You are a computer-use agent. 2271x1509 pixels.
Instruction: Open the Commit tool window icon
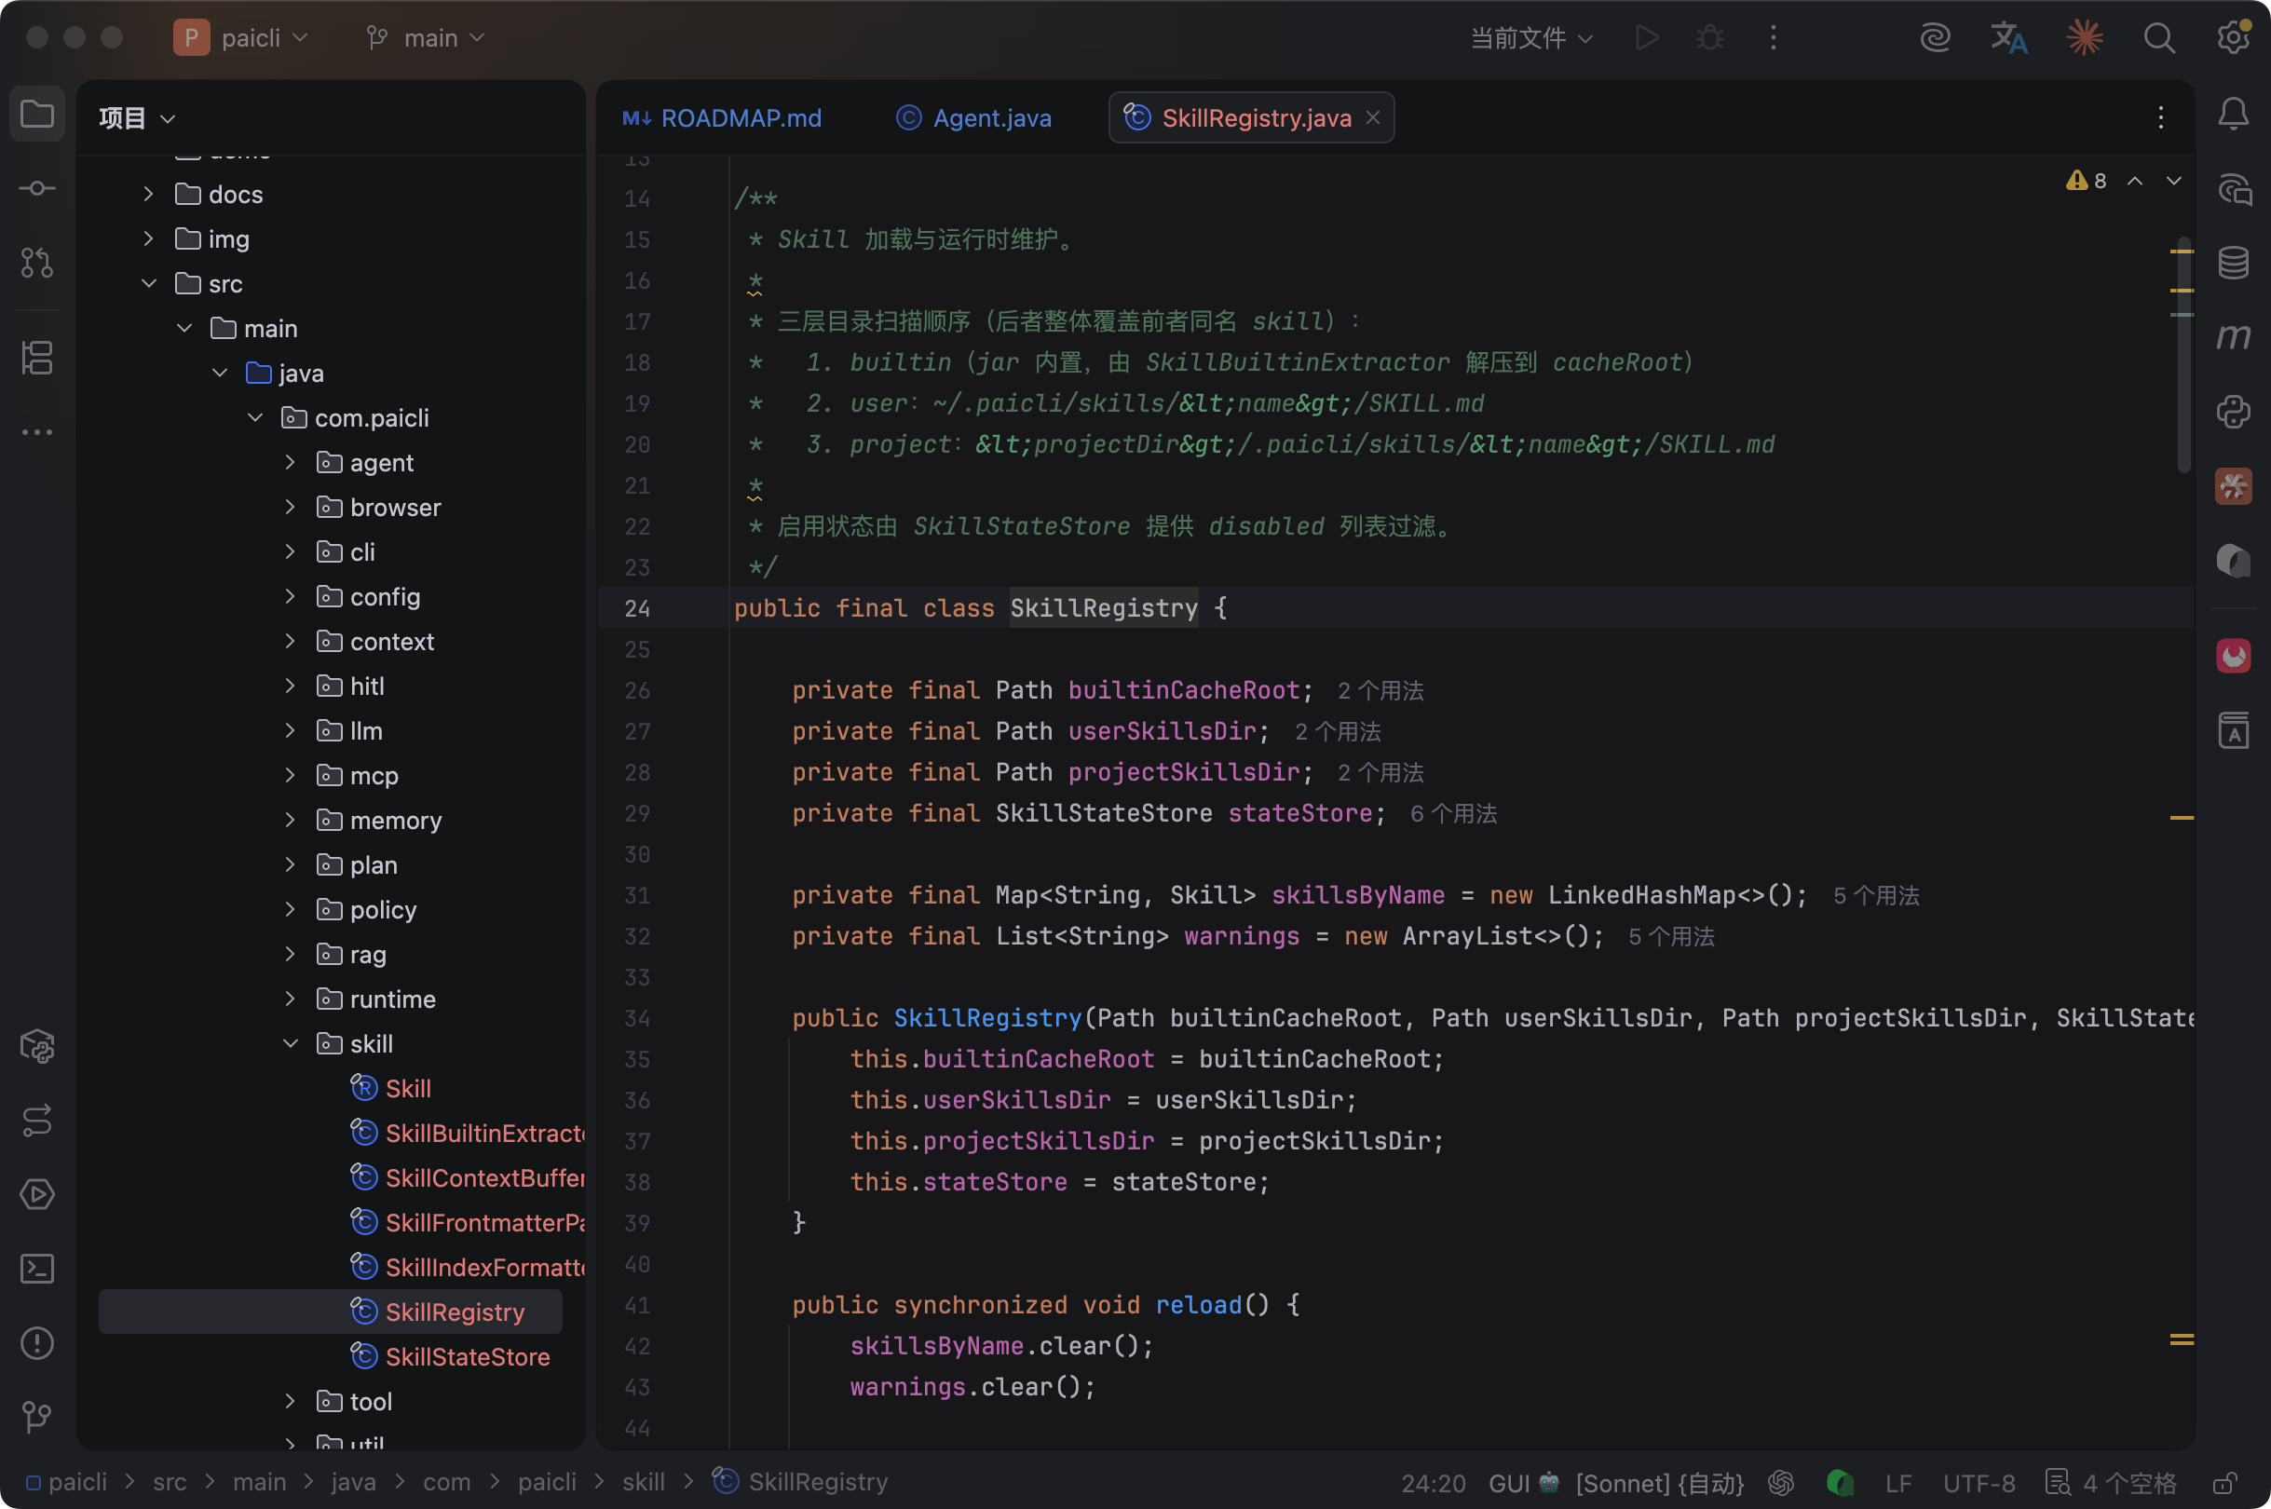tap(36, 187)
